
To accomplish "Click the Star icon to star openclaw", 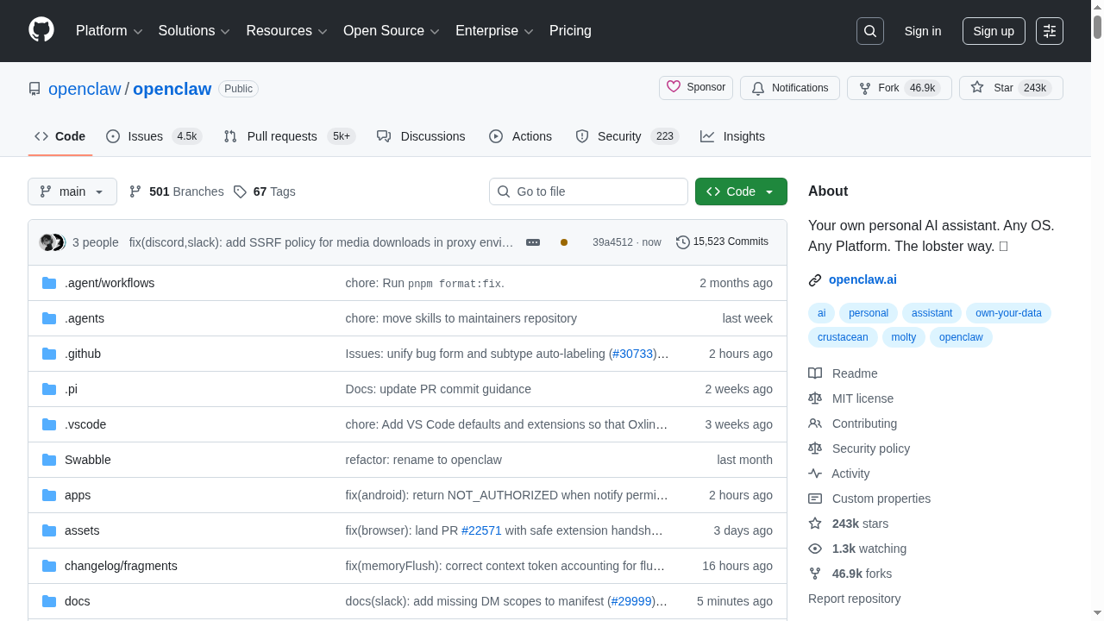I will tap(976, 87).
